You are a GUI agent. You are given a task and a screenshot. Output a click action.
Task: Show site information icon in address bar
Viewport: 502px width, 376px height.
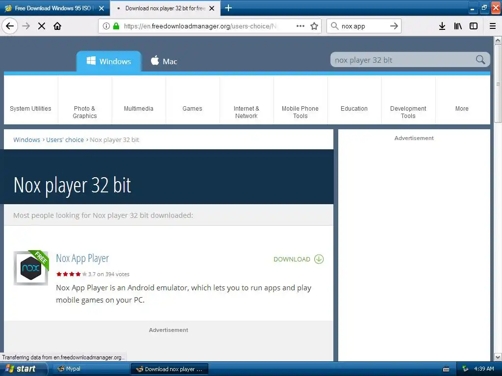pyautogui.click(x=106, y=26)
